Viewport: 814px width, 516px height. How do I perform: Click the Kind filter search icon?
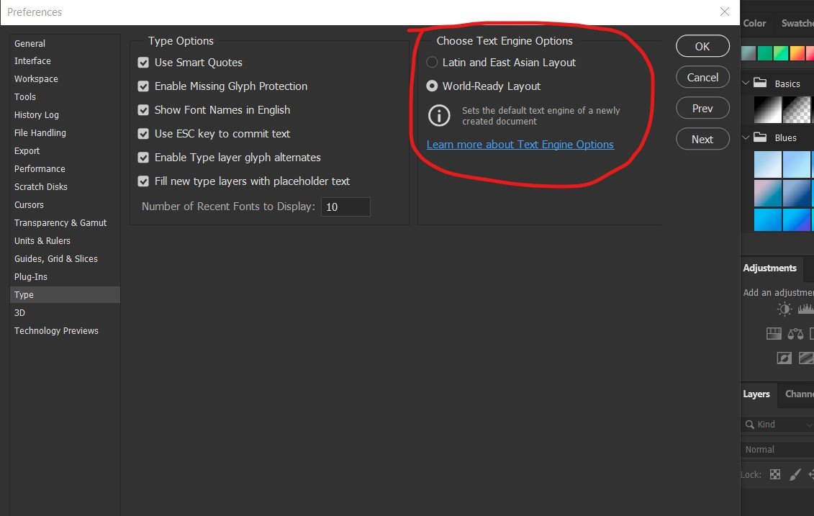click(750, 425)
